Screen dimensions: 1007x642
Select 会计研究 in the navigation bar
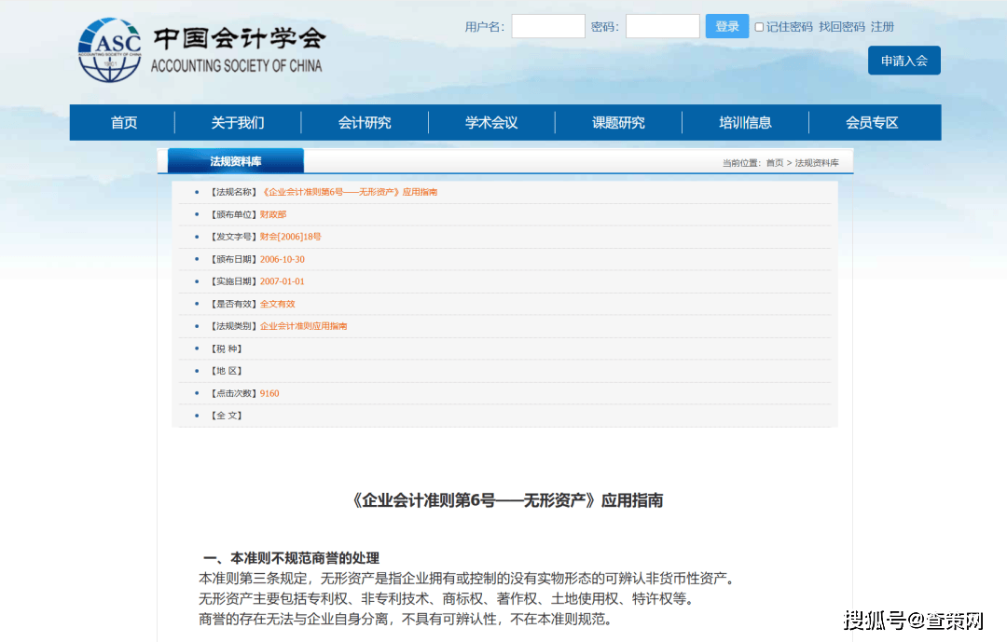coord(365,123)
